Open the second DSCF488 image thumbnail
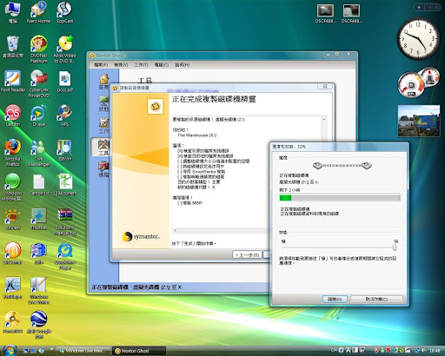The height and width of the screenshot is (356, 445). point(351,14)
